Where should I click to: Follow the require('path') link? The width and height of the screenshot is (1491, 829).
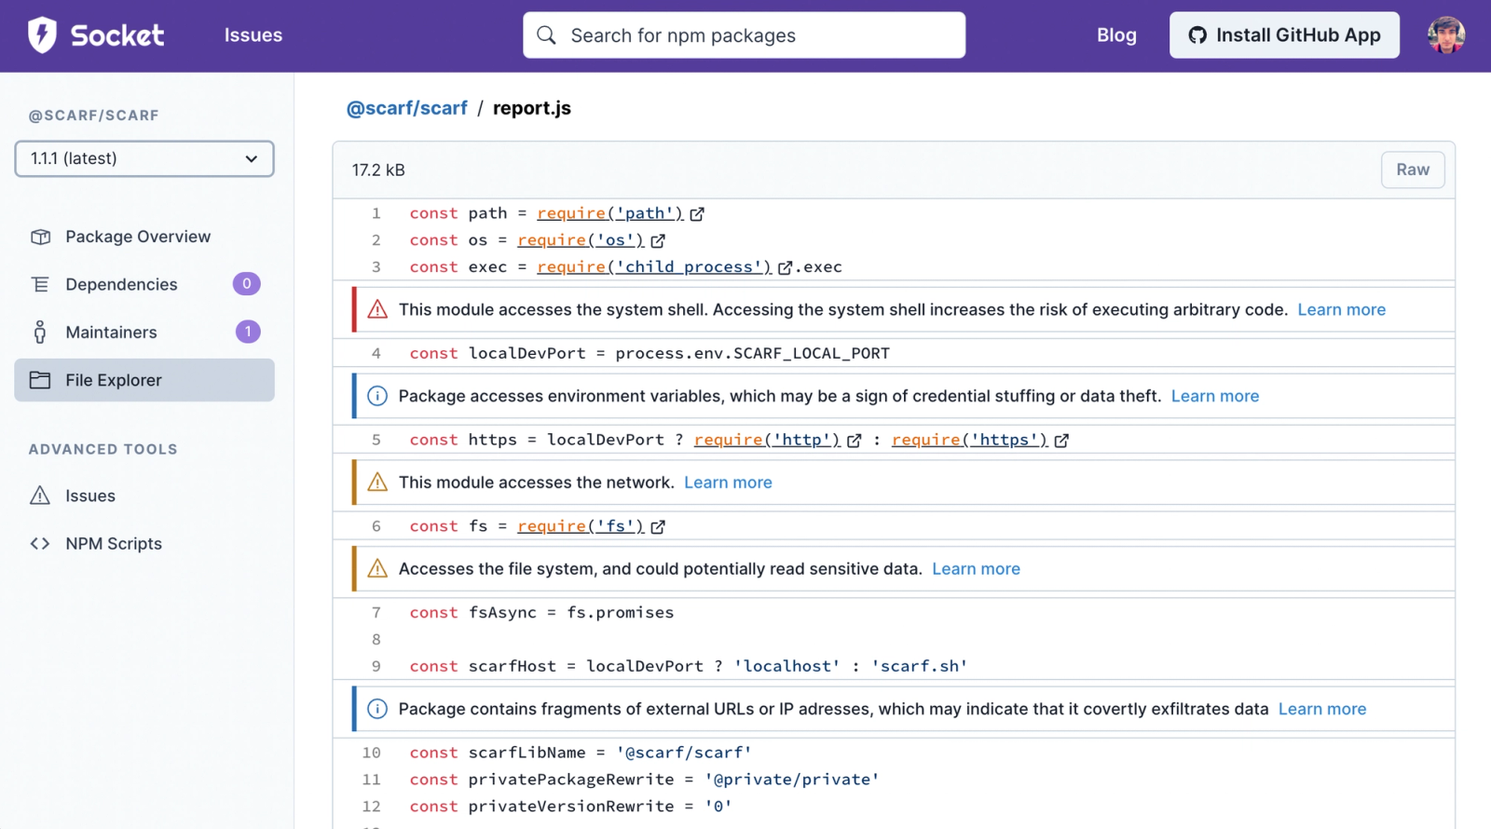tap(610, 213)
